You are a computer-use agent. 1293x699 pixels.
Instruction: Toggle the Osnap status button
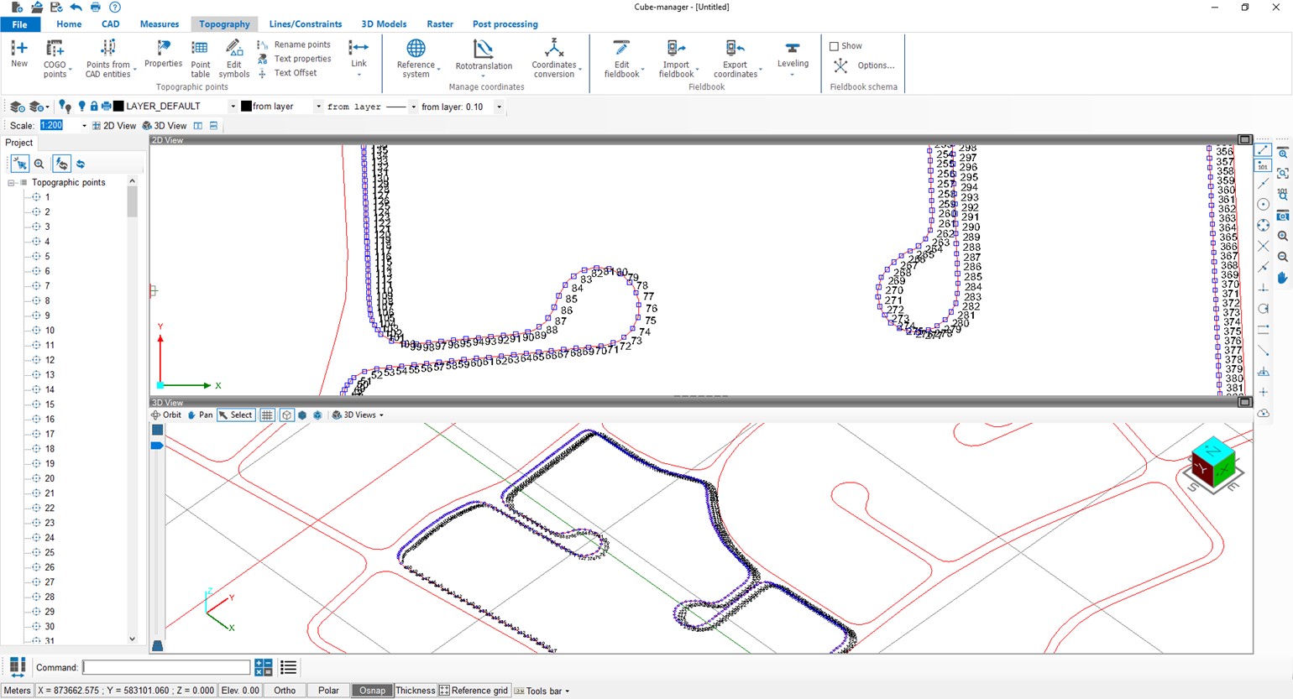372,691
